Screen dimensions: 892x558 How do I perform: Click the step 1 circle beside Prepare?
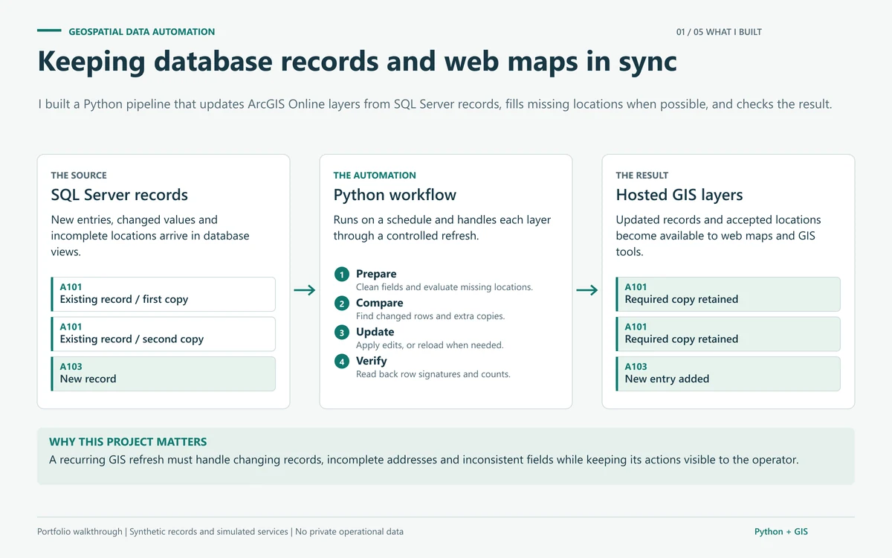click(x=342, y=275)
